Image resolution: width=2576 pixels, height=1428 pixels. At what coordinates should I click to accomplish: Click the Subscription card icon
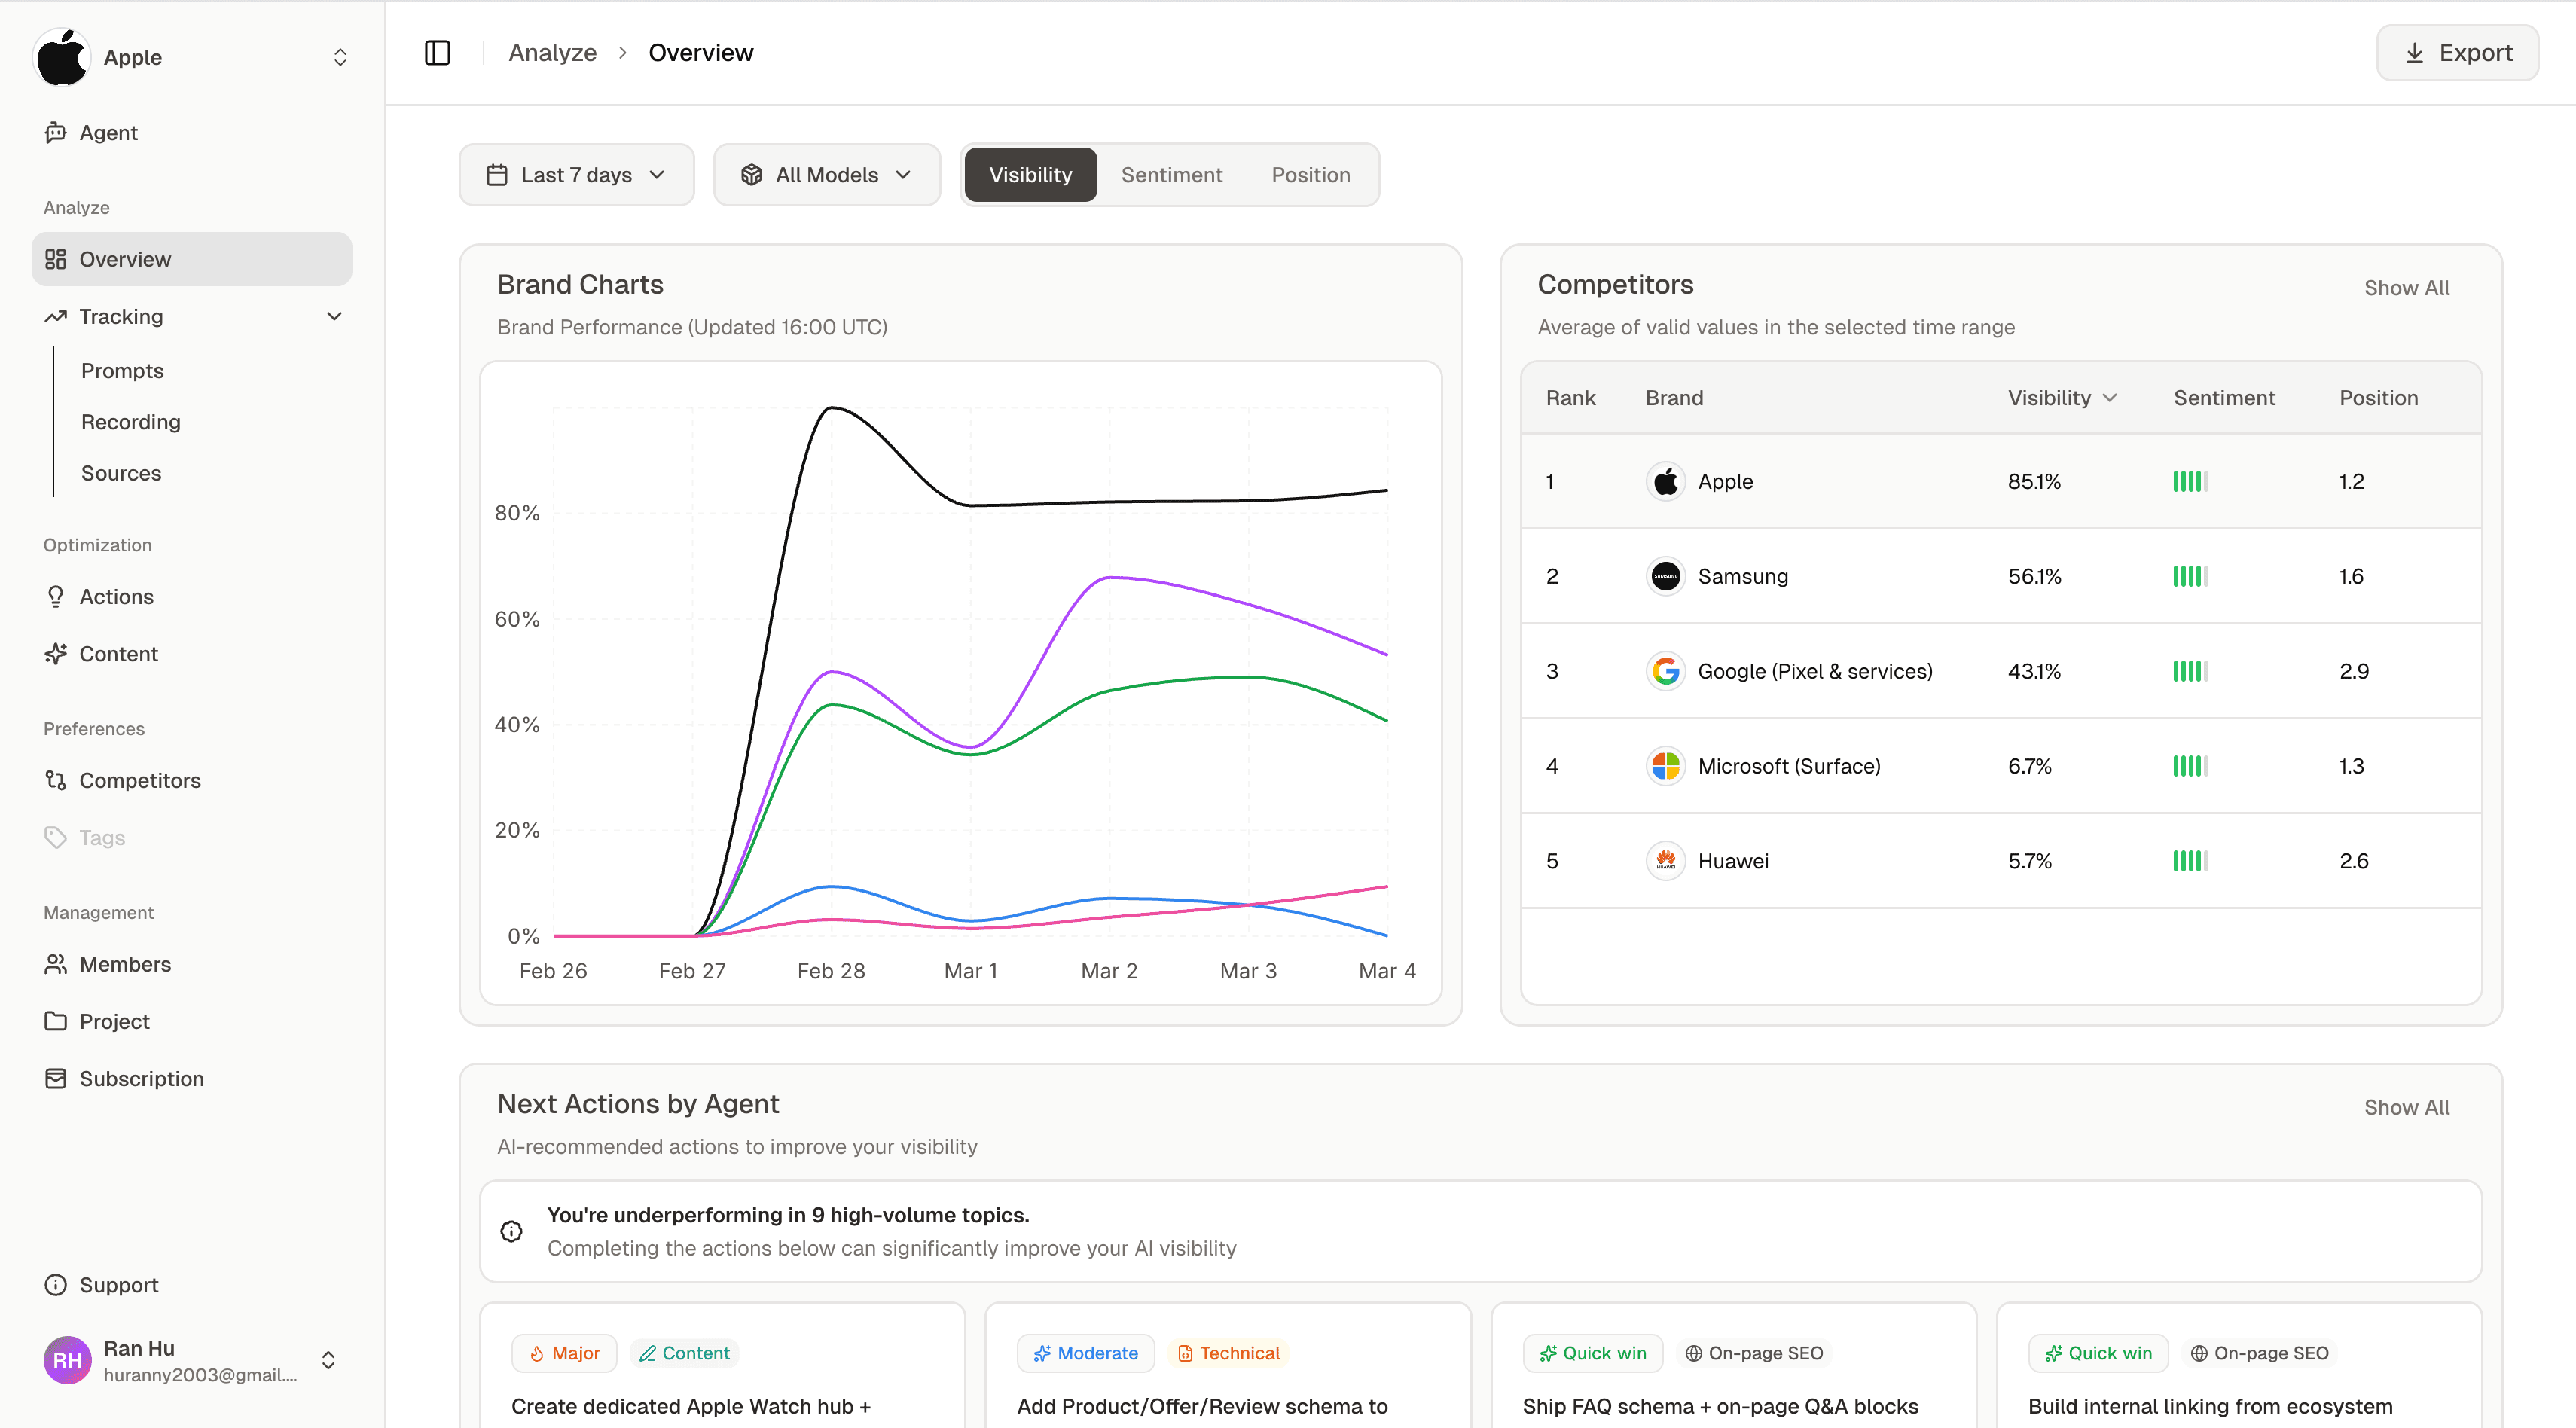pos(56,1078)
